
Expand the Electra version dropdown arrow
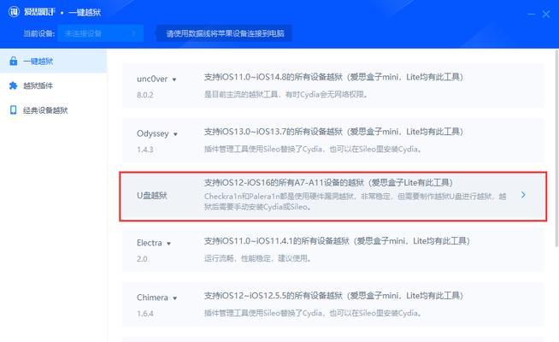168,244
